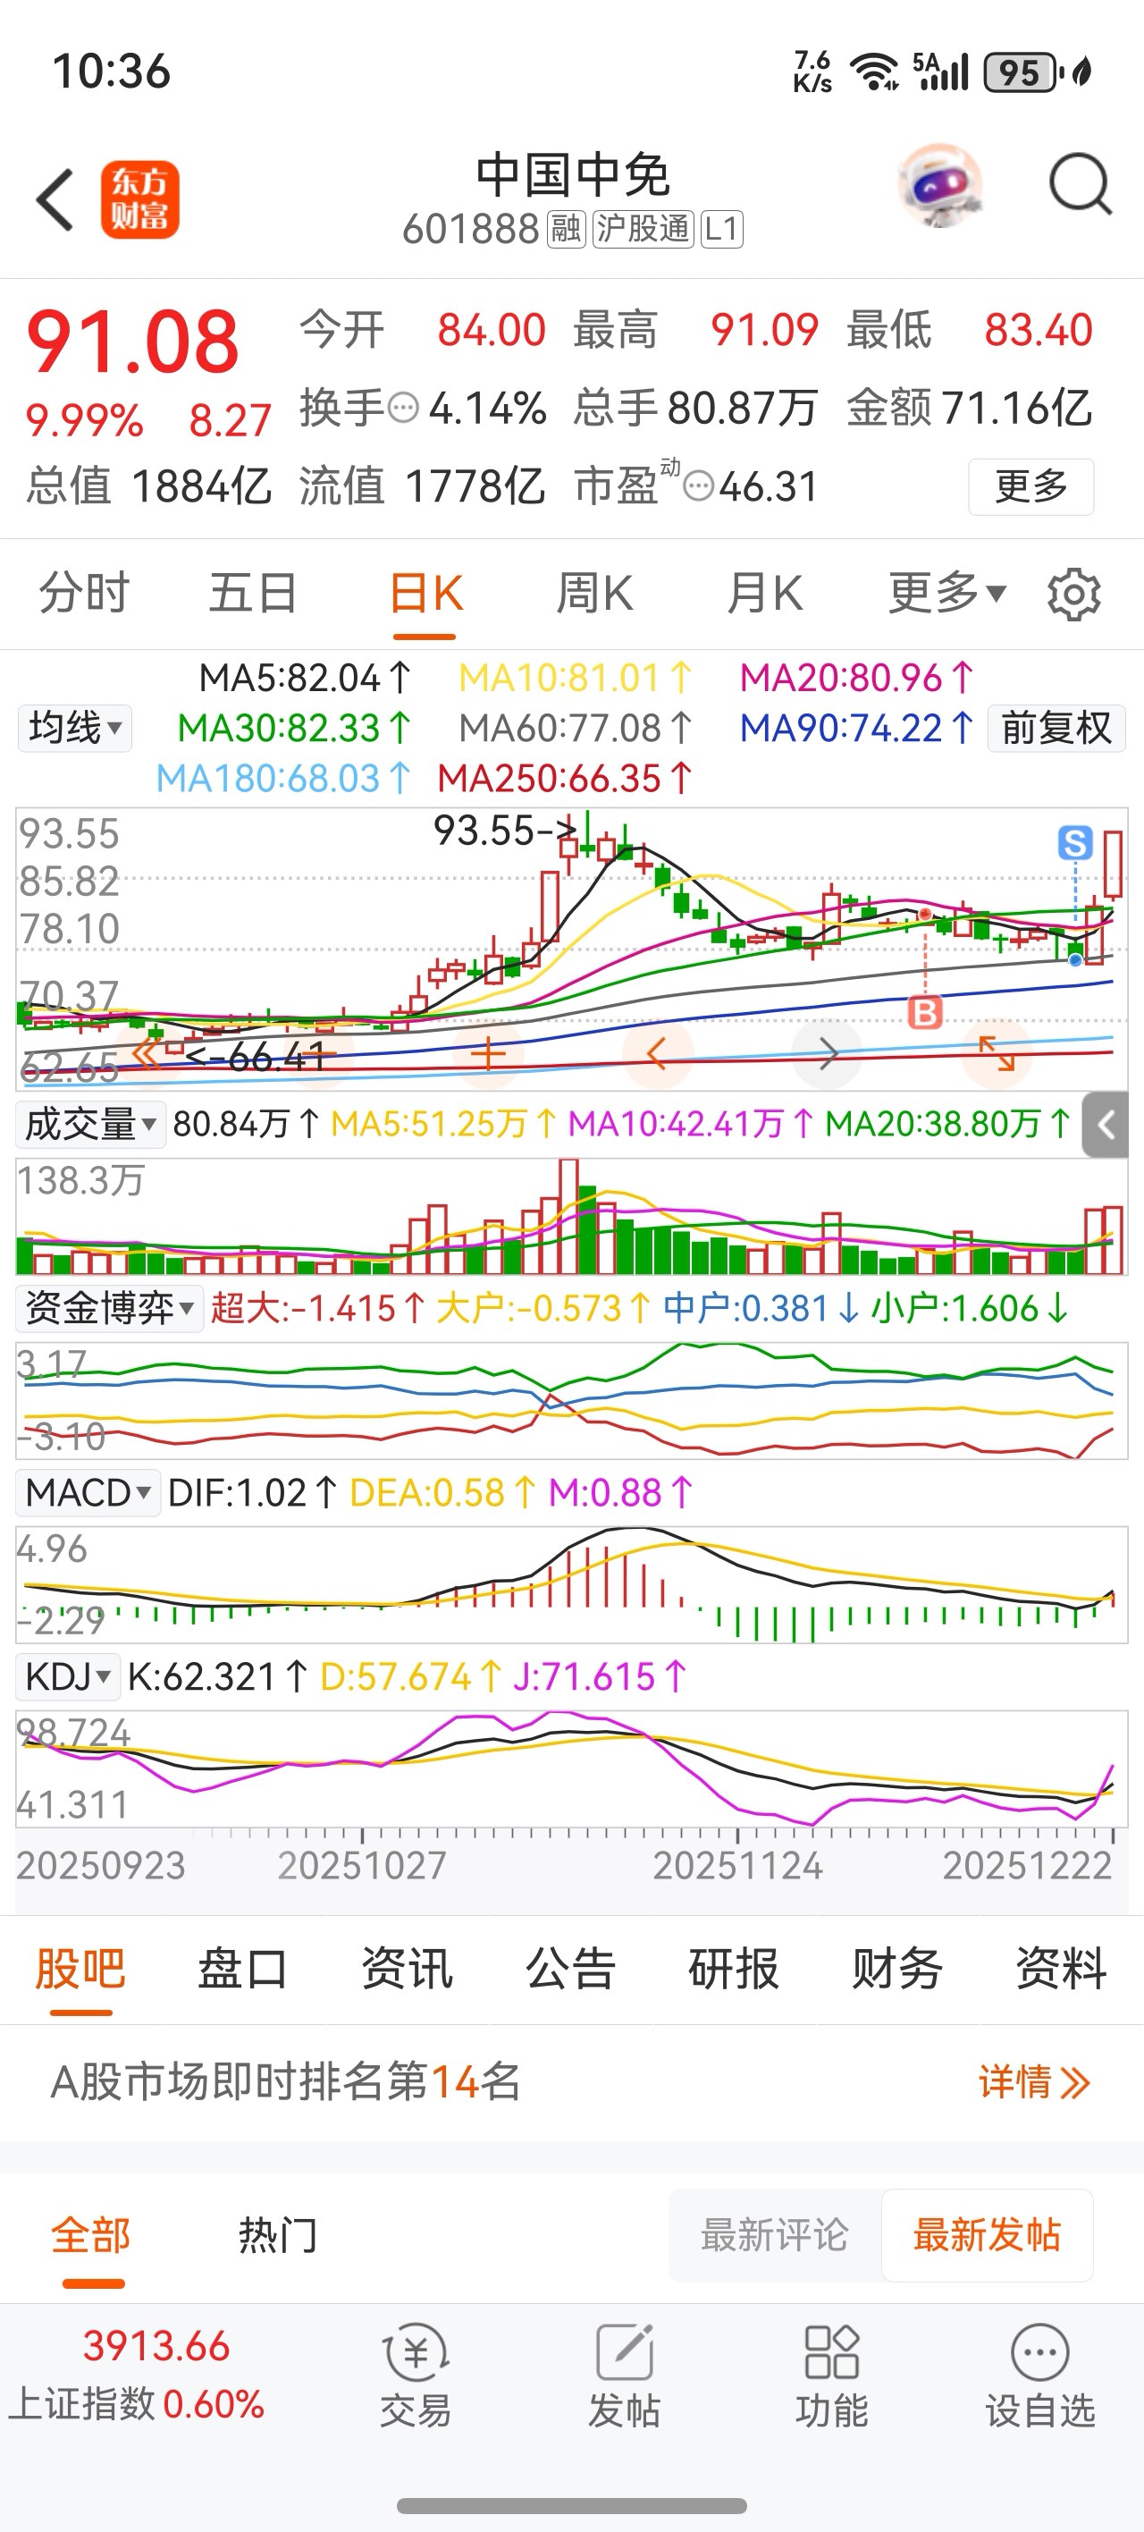Shift chart right with arrow icon
Viewport: 1144px width, 2532px height.
(x=828, y=1055)
